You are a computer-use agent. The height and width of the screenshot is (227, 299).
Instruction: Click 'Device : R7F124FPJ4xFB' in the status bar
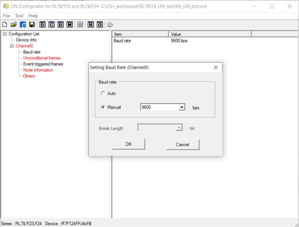click(x=68, y=224)
